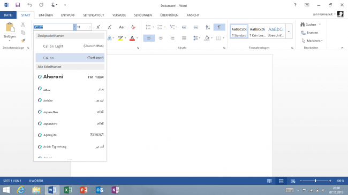Screen dimensions: 348x195
Task: Toggle align left
Action: tap(149, 38)
